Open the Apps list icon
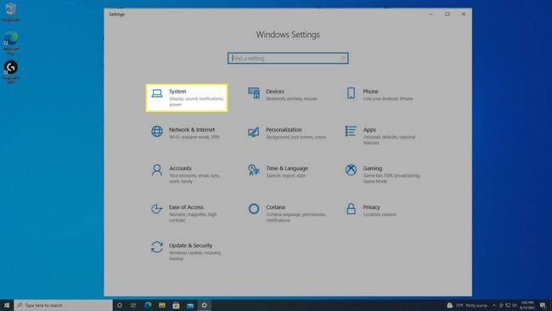The height and width of the screenshot is (311, 552). [351, 131]
